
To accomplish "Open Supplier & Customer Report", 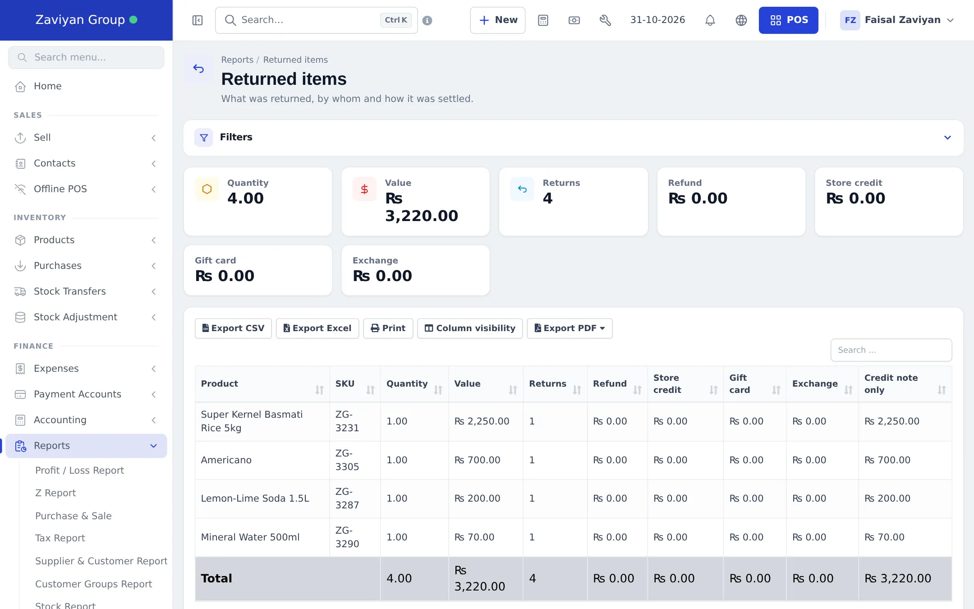I will click(101, 561).
